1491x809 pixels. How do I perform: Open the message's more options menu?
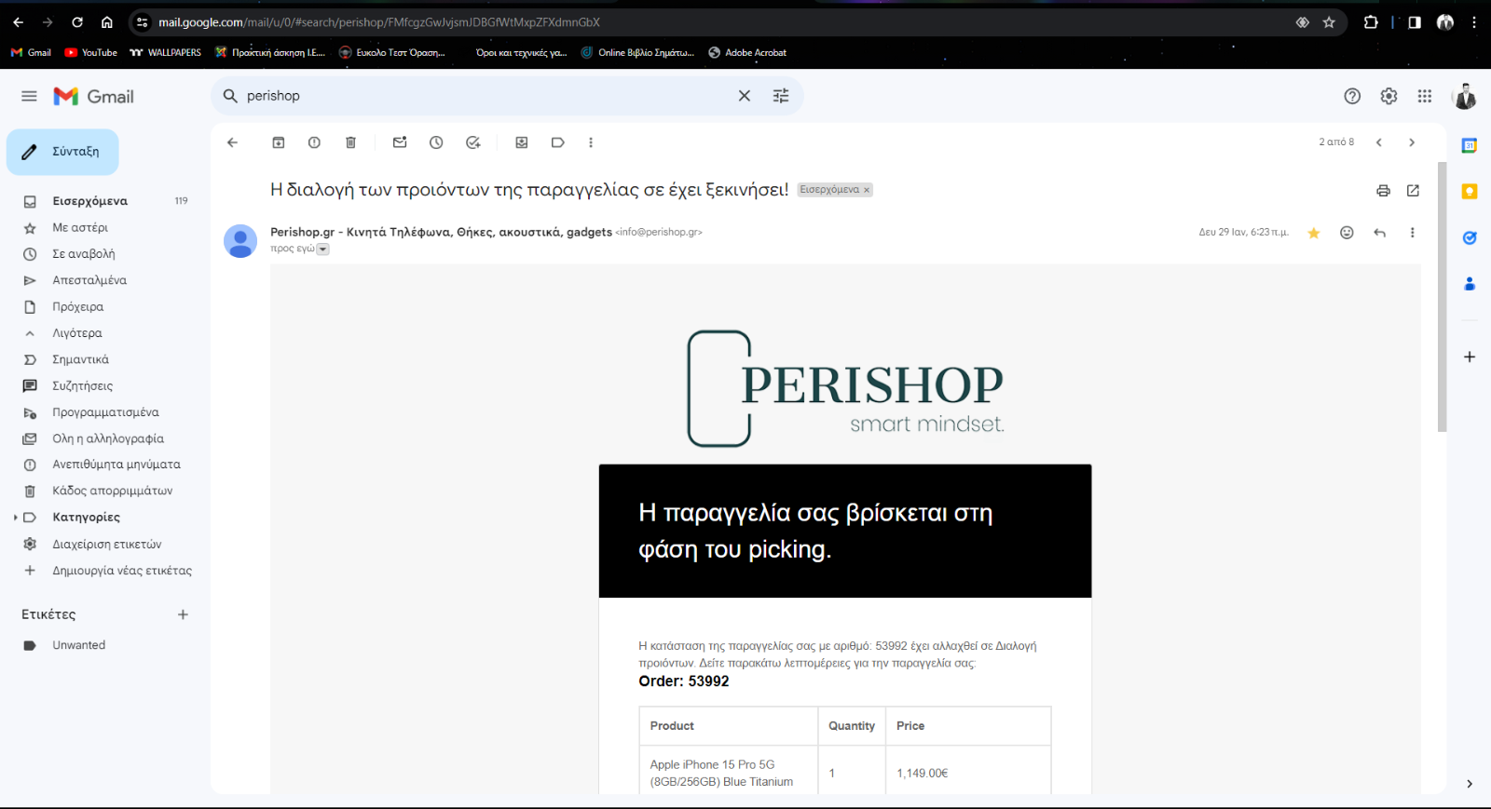(1412, 233)
